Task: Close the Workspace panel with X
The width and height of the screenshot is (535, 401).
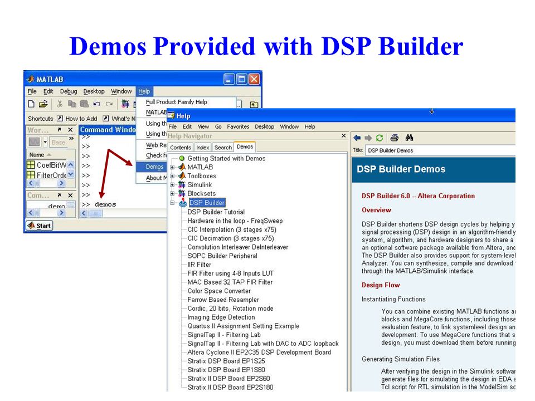Action: click(x=70, y=130)
